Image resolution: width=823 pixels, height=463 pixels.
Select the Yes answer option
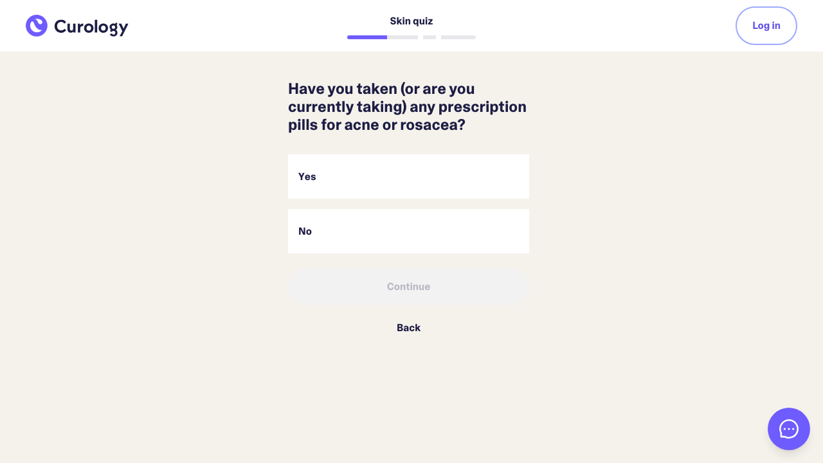[408, 176]
